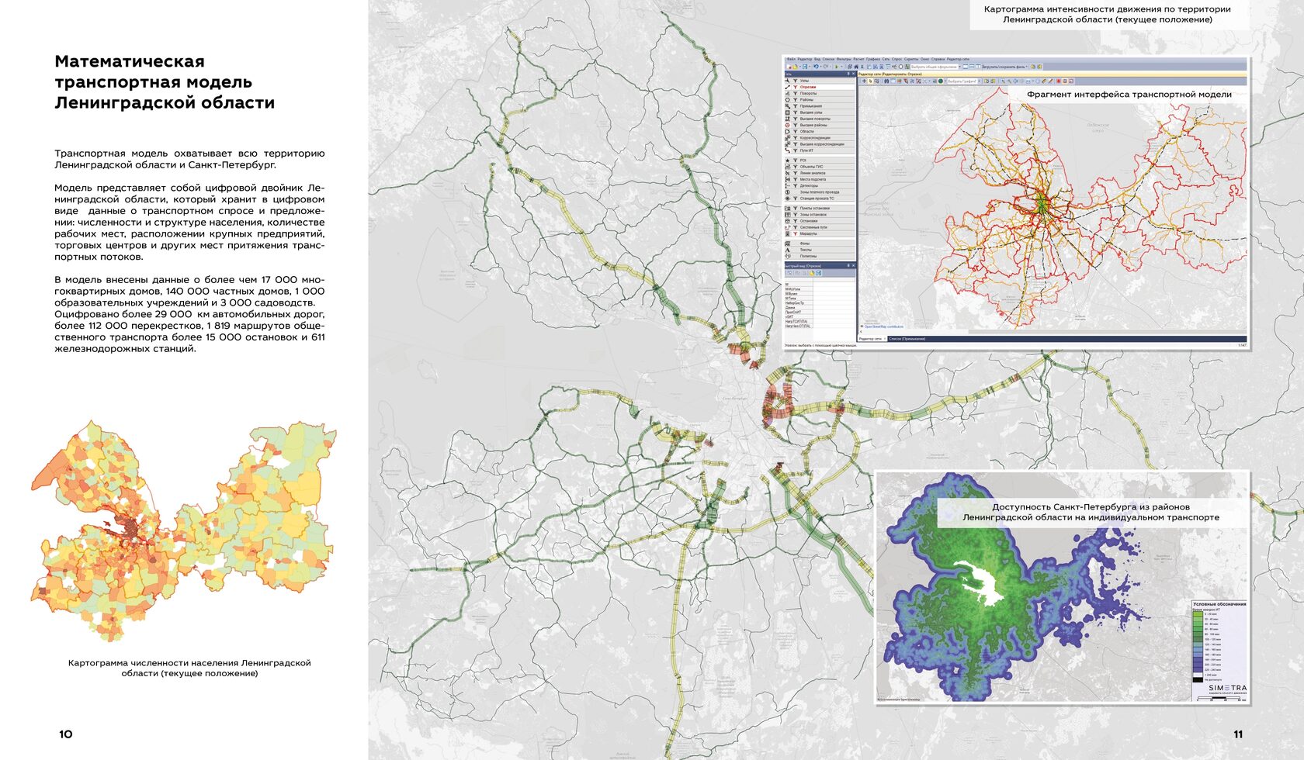1304x760 pixels.
Task: Toggle the red filter icon for Отрезки
Action: click(x=796, y=87)
